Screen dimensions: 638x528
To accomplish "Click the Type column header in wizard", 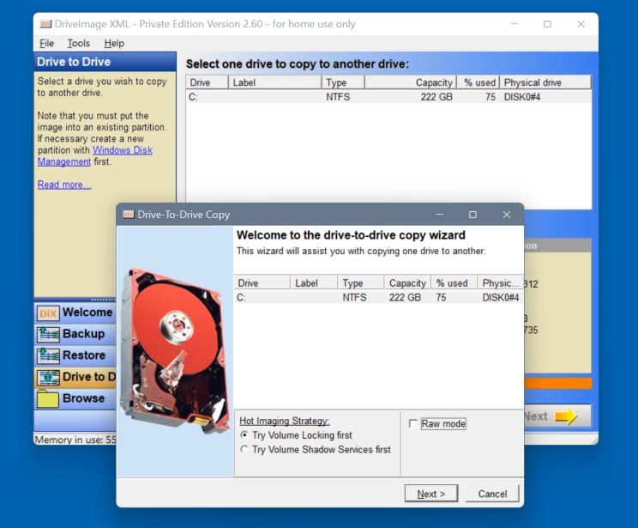I will pyautogui.click(x=360, y=282).
